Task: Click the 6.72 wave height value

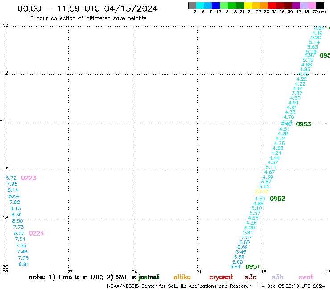Action: [x=11, y=178]
